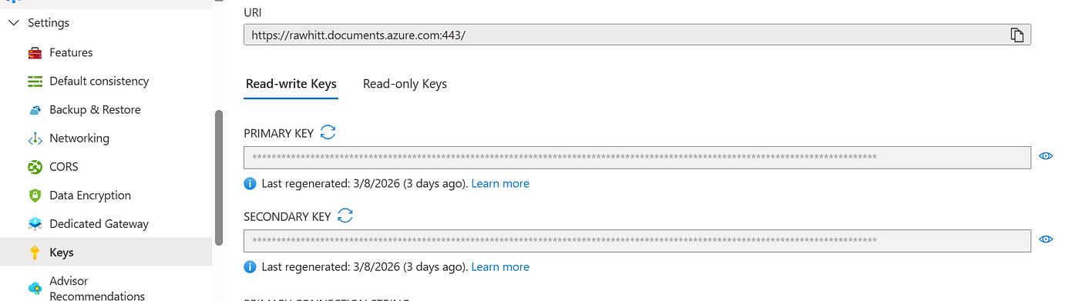Switch to Read-only Keys tab

click(405, 84)
